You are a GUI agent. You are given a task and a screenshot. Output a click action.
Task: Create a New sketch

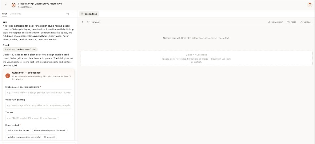coord(276,22)
